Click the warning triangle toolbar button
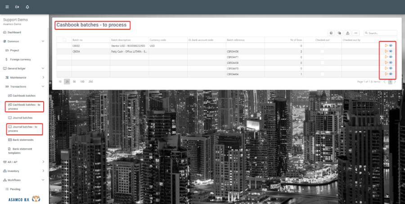The height and width of the screenshot is (204, 405). pyautogui.click(x=347, y=33)
